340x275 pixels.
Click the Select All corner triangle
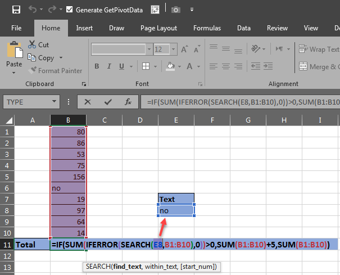[8, 120]
